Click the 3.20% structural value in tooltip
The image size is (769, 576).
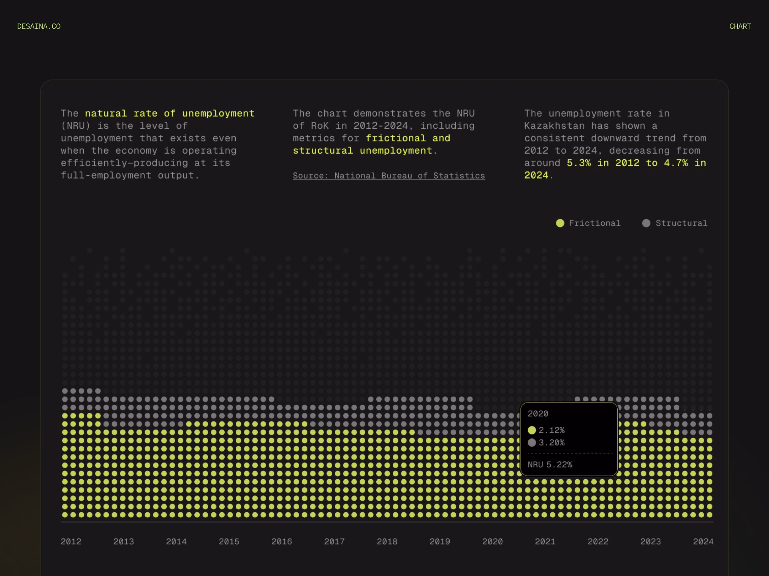point(551,443)
